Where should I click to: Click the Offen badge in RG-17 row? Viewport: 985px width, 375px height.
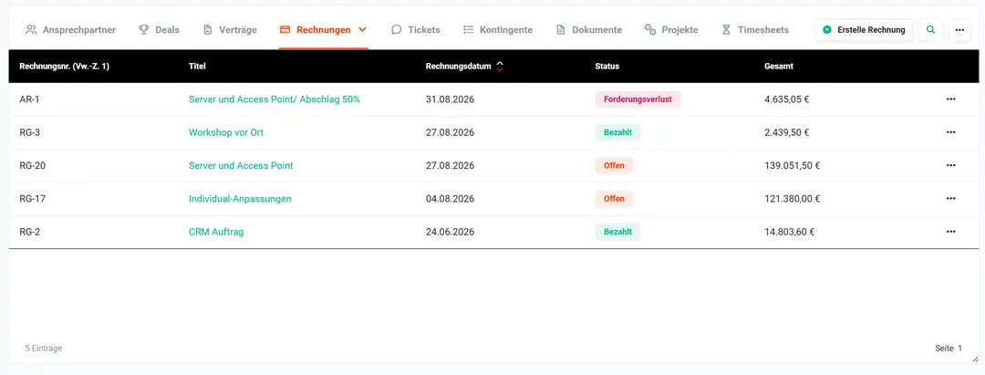coord(614,199)
